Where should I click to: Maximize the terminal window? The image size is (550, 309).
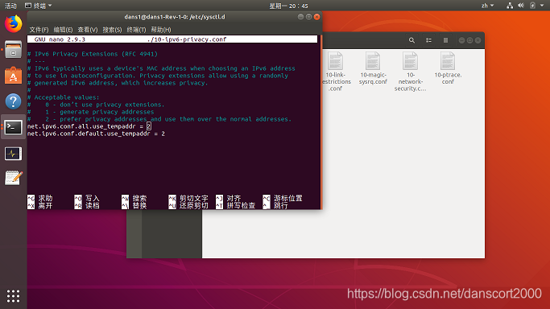308,17
